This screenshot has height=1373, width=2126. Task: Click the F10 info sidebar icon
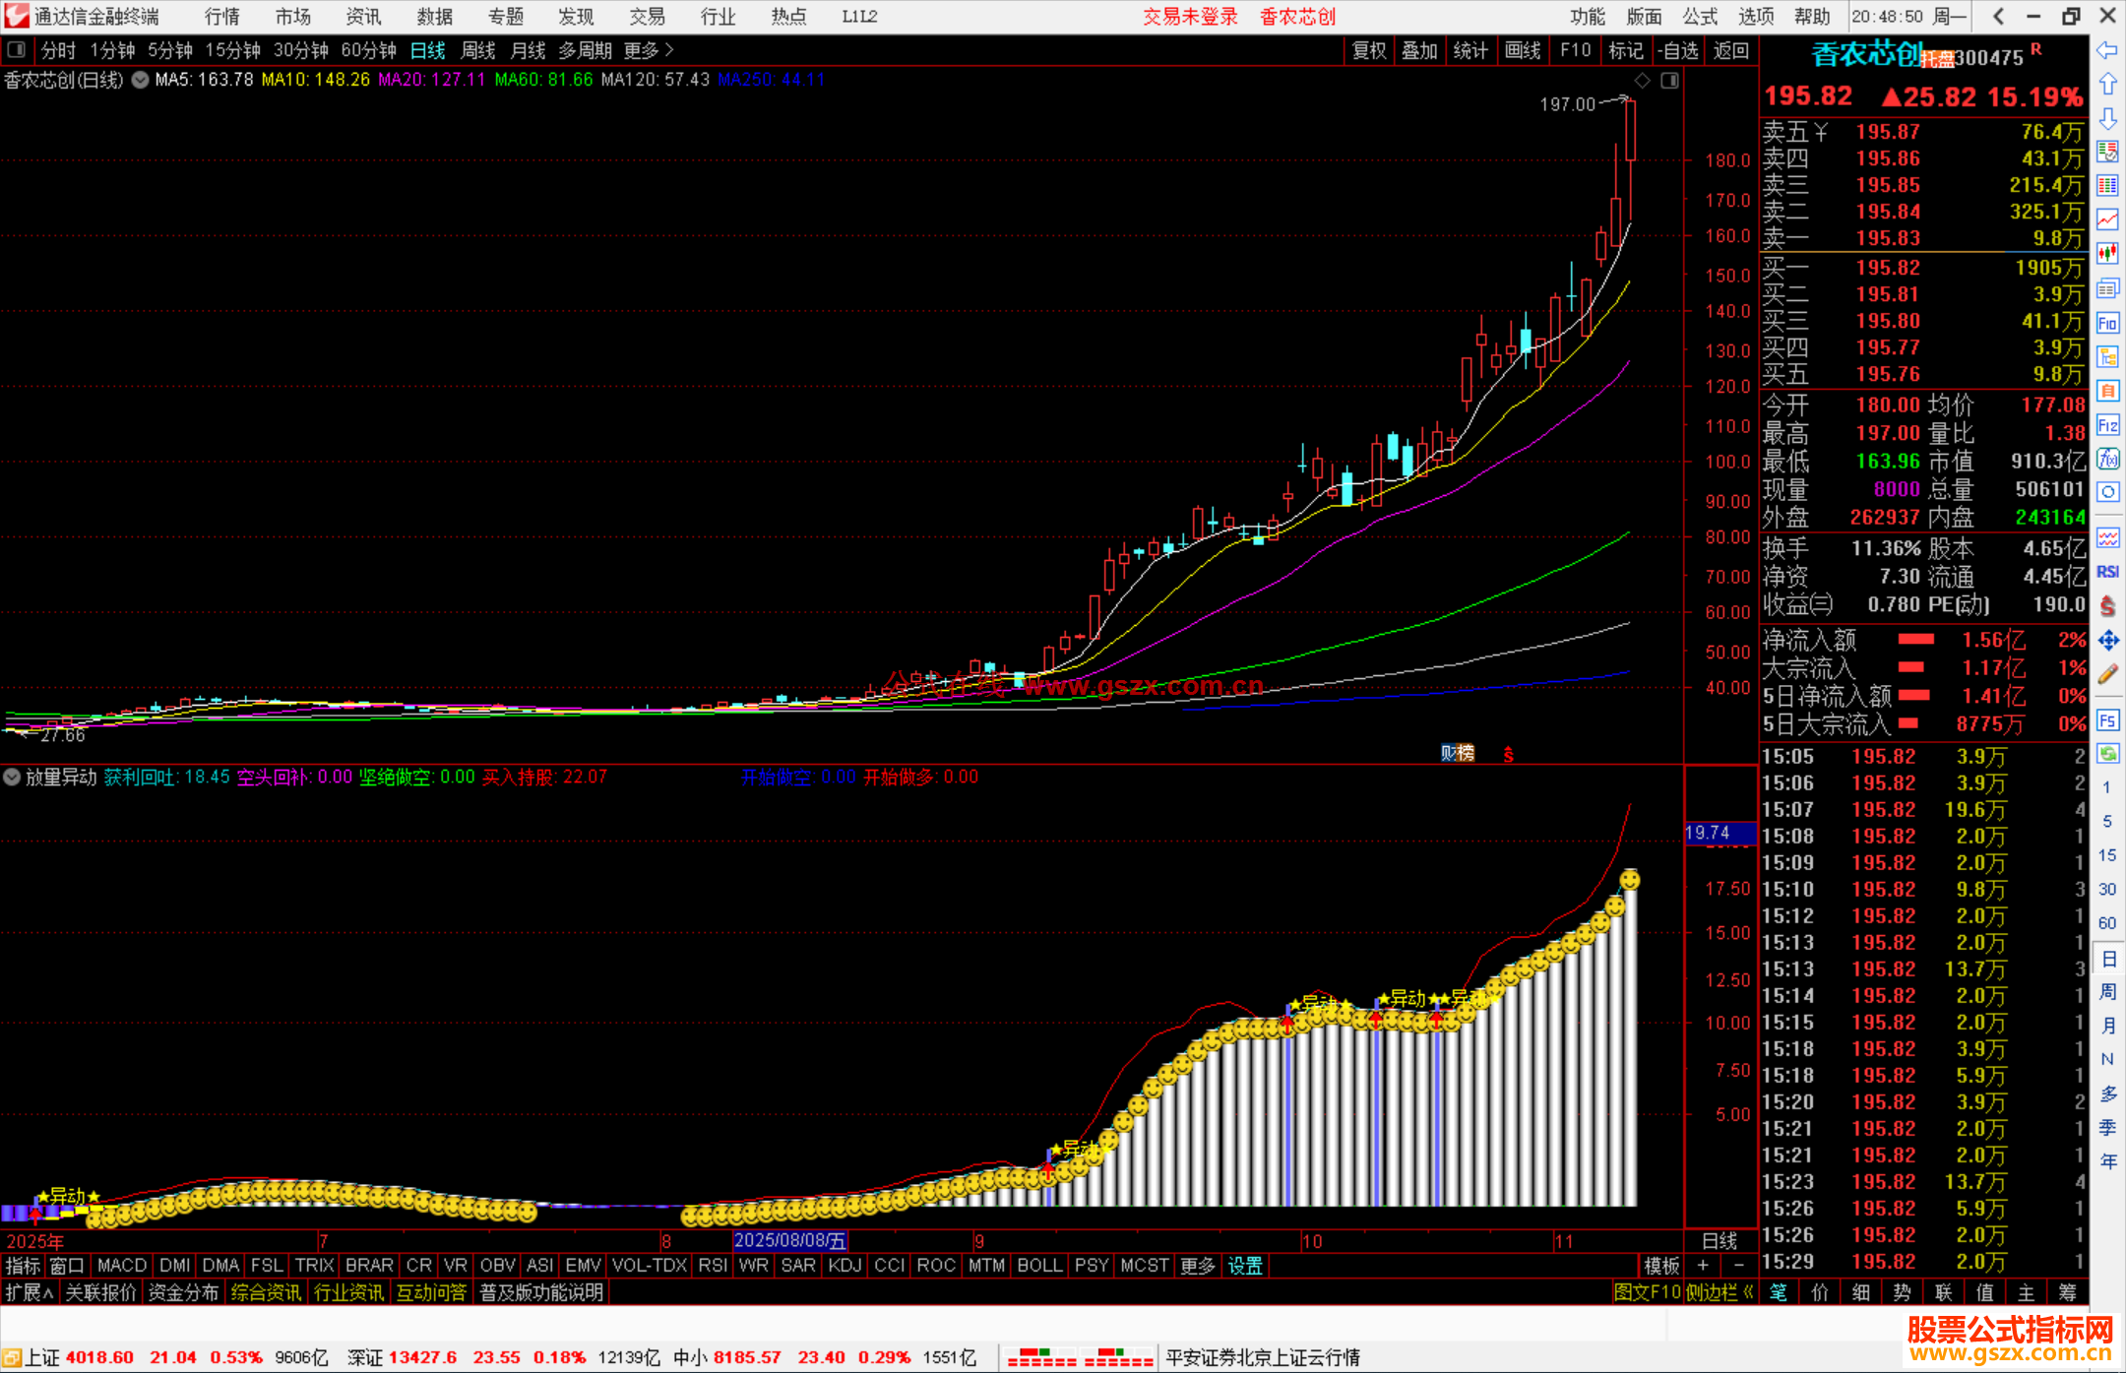click(x=2107, y=323)
